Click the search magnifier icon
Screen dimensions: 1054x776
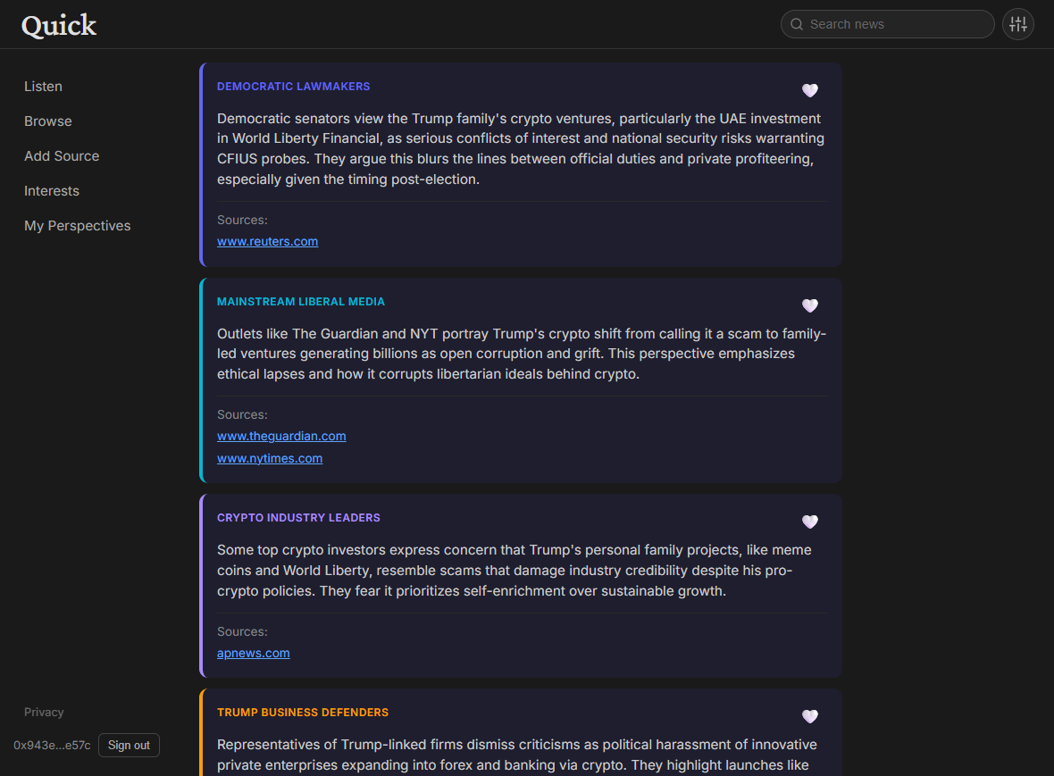coord(796,24)
